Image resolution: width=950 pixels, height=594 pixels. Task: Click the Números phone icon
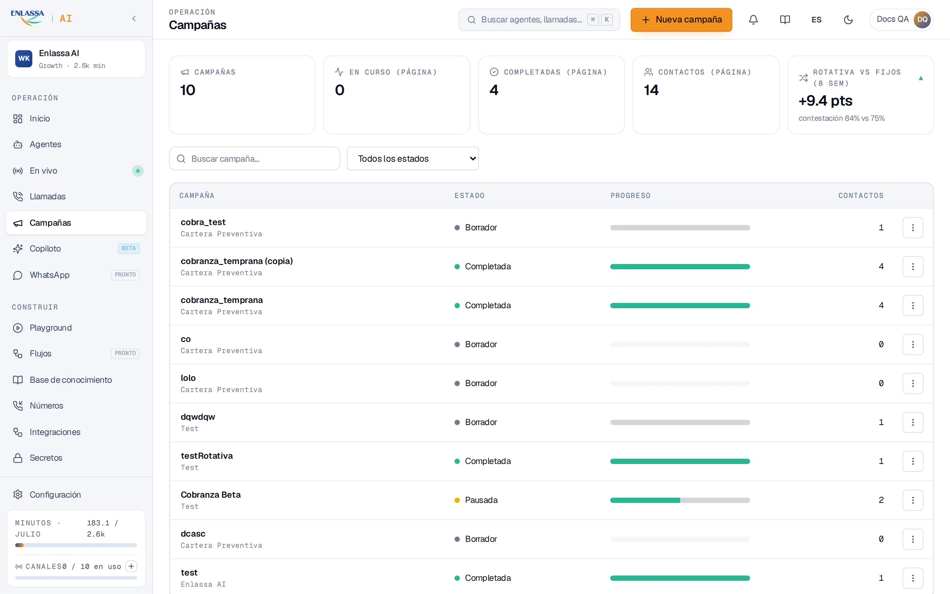coord(18,406)
